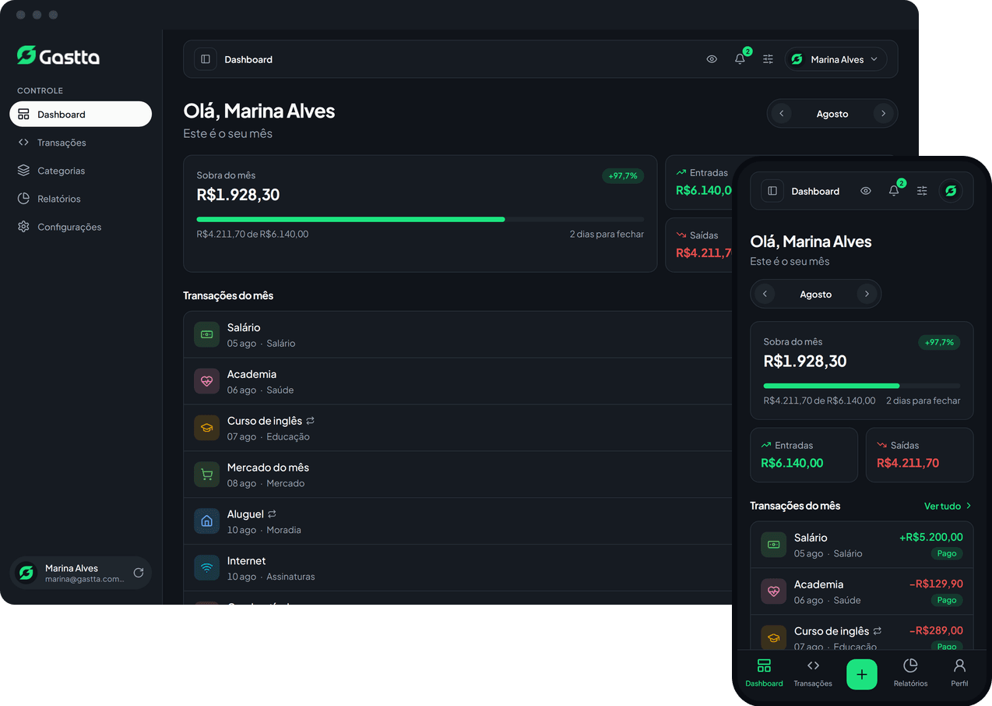Click the Salário icon in desktop transactions list

point(206,334)
